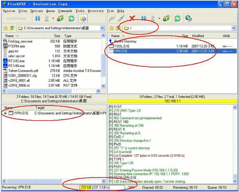Select VPN.EXE in remote list
239x192 pixels.
[x=173, y=51]
